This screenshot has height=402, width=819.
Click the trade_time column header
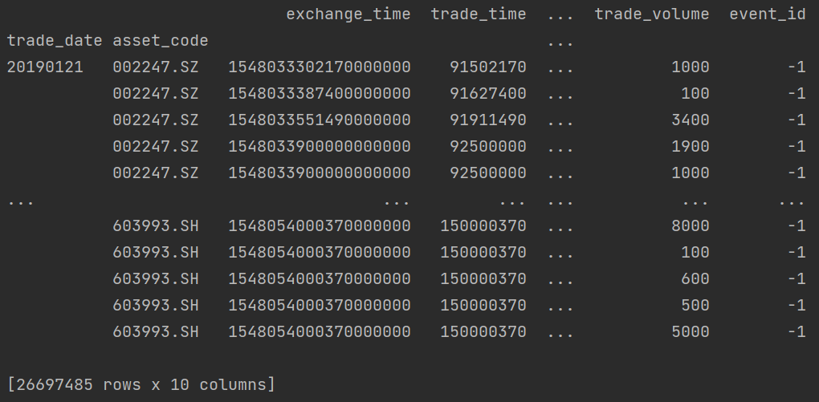[x=478, y=14]
